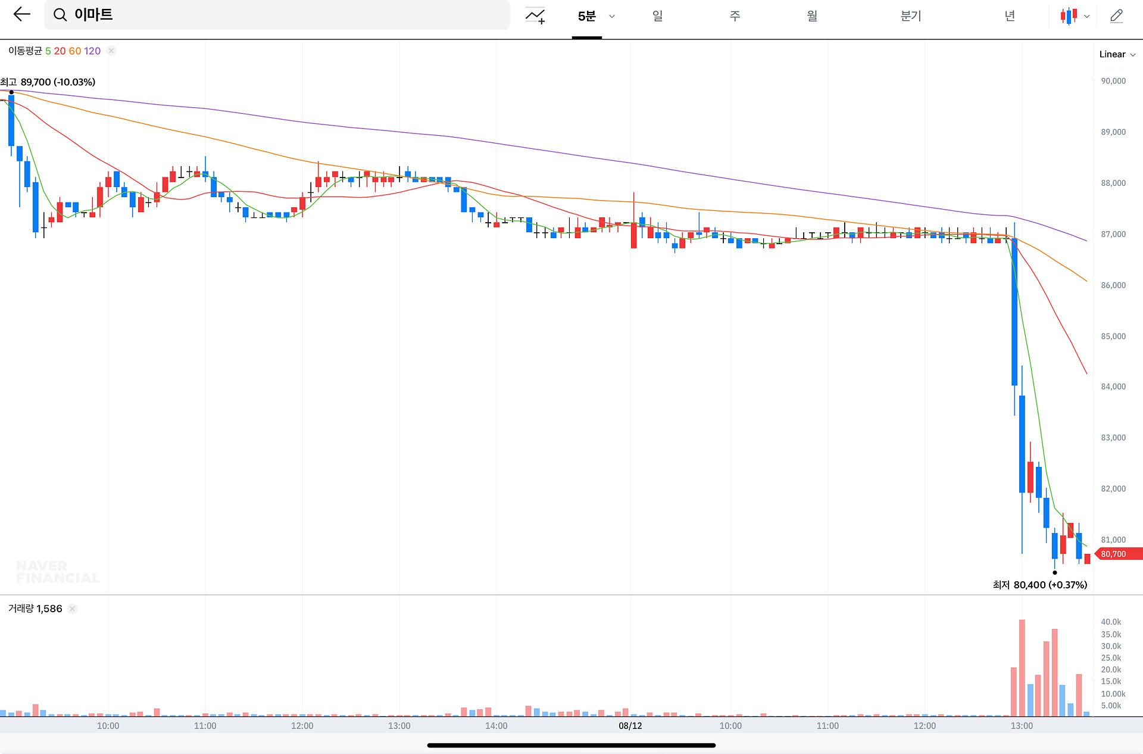Click the red 80,700 current price tag
This screenshot has height=754, width=1143.
tap(1117, 554)
